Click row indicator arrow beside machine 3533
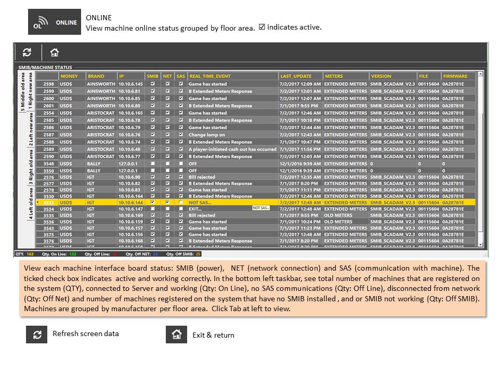The image size is (499, 374). click(38, 202)
